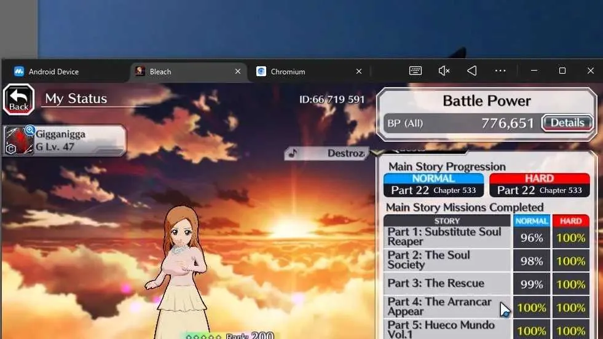Toggle the muted speaker icon

[x=444, y=71]
